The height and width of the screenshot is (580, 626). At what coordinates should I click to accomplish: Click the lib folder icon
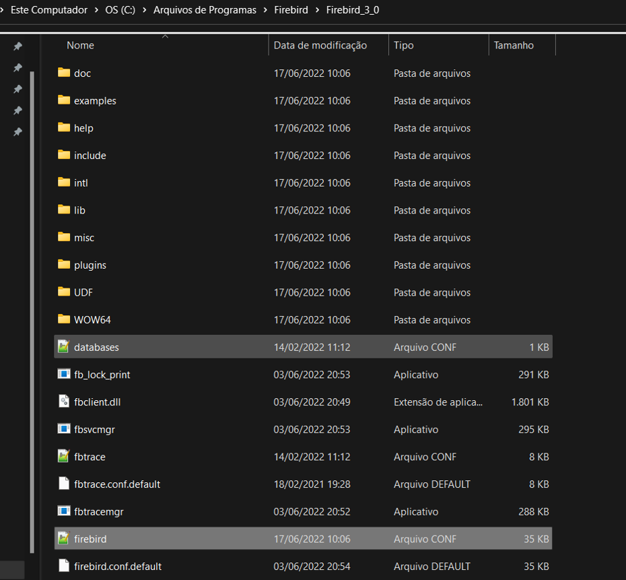[64, 210]
